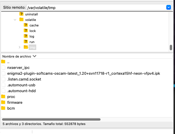This screenshot has height=134, width=175.
Task: Open the remote site path dropdown
Action: pos(168,8)
